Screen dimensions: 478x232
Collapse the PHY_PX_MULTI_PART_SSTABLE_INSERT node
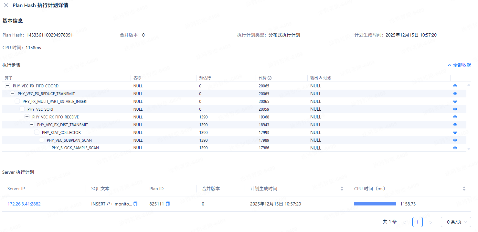coord(17,102)
